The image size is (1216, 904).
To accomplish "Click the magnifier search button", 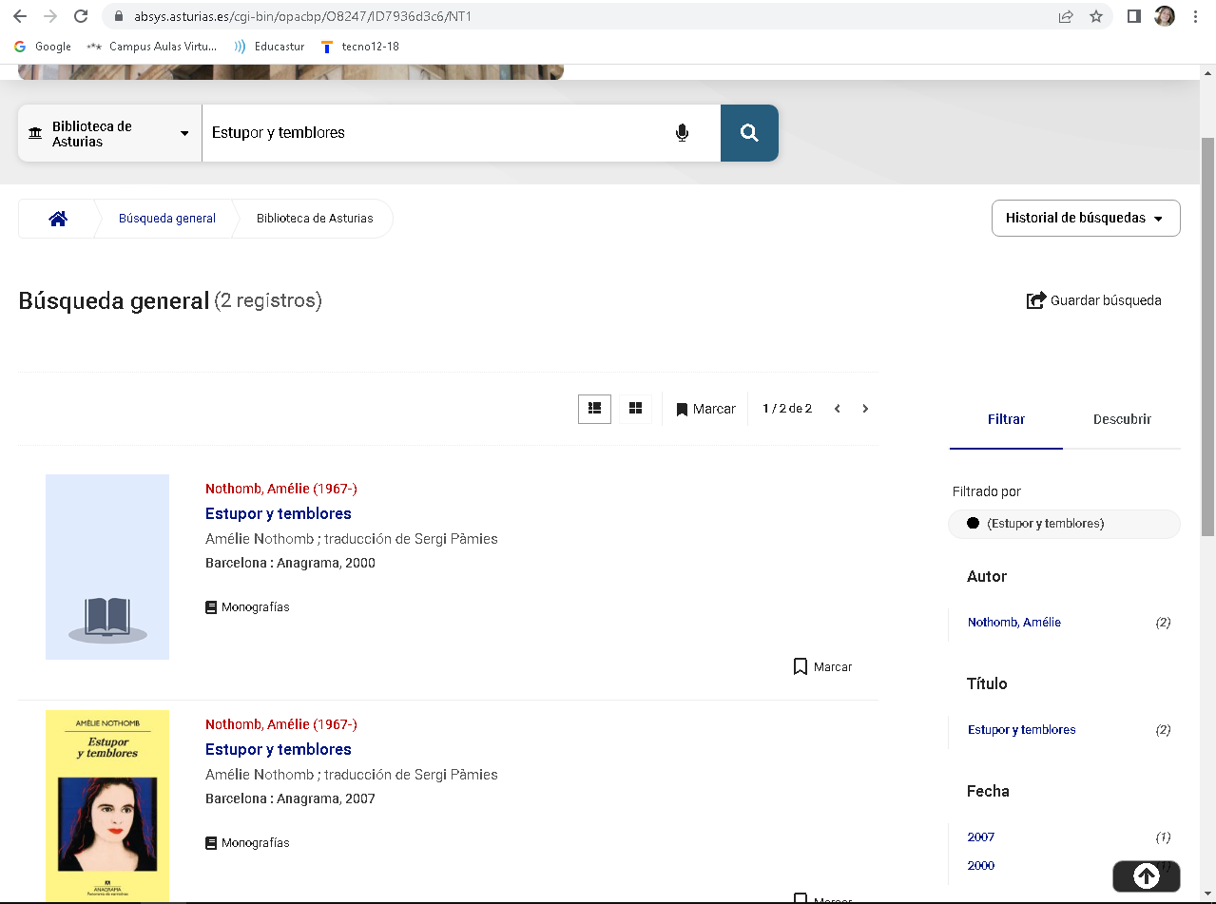I will pos(749,133).
